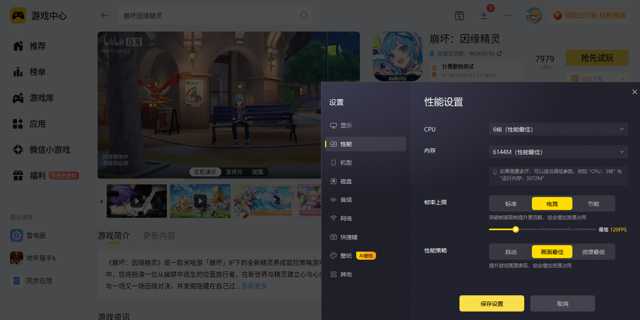Go back with the arrow icon
Screen dimensions: 640x320
tap(105, 15)
